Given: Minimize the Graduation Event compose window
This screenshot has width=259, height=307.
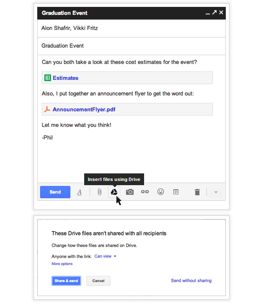Looking at the screenshot, I should (x=208, y=13).
